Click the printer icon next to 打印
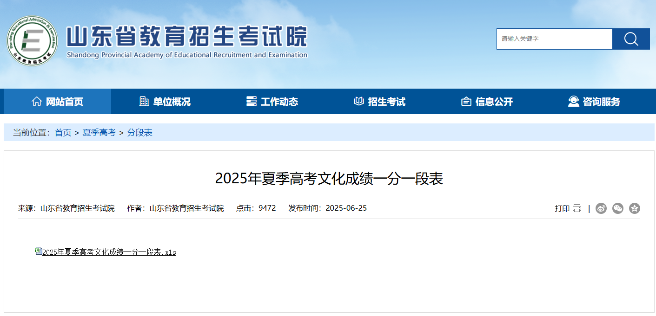656x316 pixels. click(577, 208)
